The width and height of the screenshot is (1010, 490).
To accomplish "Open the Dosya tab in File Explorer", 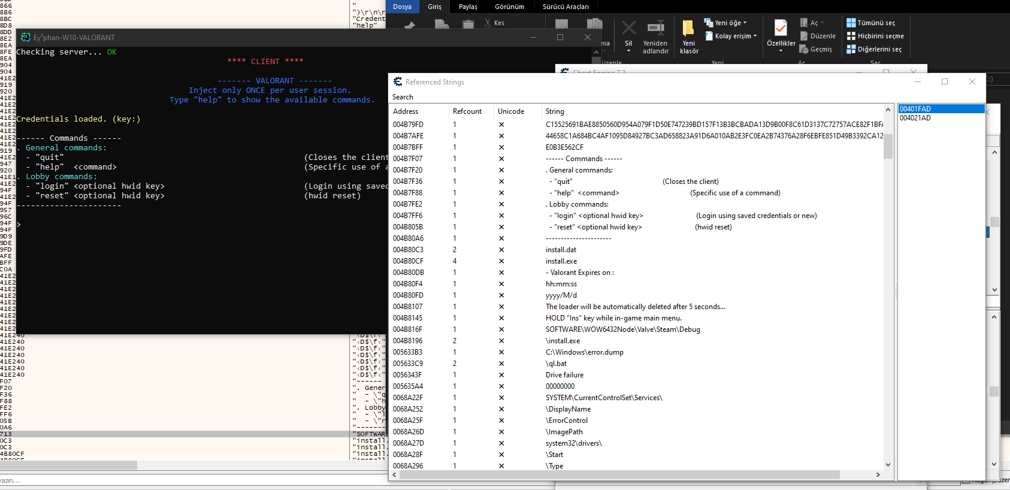I will pos(402,7).
